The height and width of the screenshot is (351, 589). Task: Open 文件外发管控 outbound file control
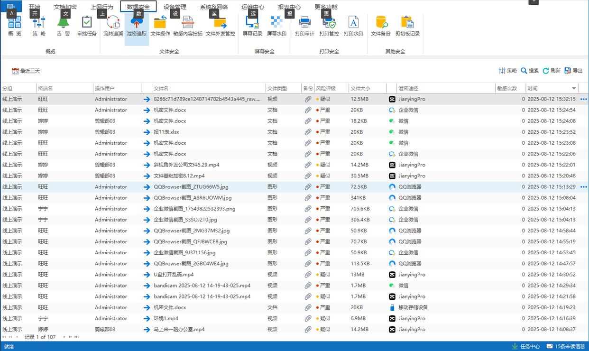(x=220, y=26)
